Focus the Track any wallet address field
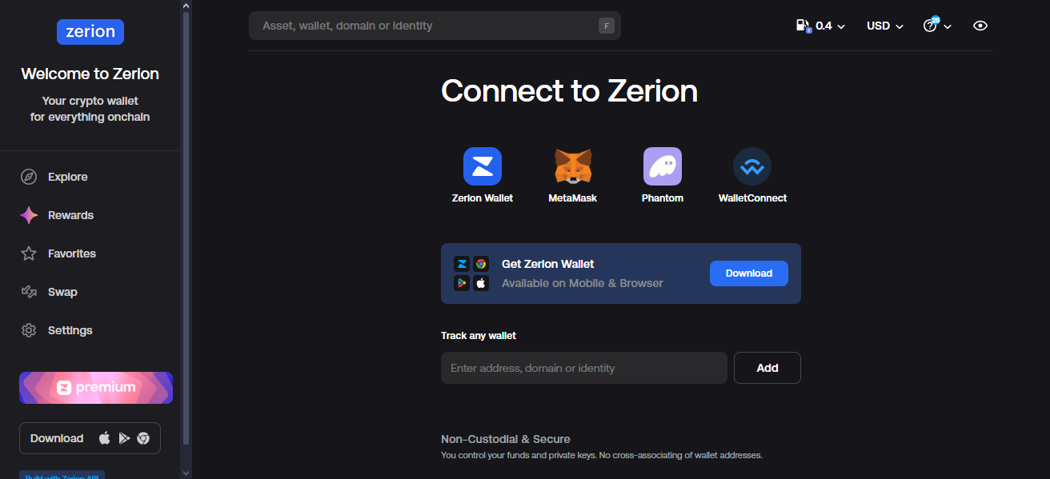 coord(584,368)
